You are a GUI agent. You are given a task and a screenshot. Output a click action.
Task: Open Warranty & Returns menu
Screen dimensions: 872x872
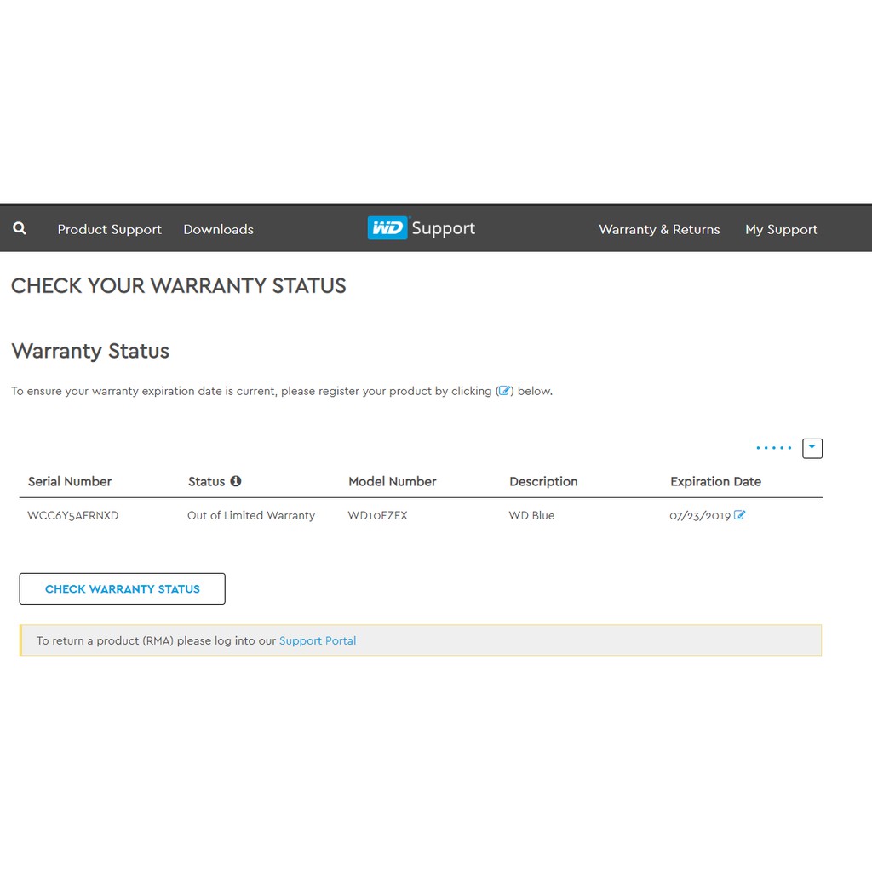click(659, 229)
